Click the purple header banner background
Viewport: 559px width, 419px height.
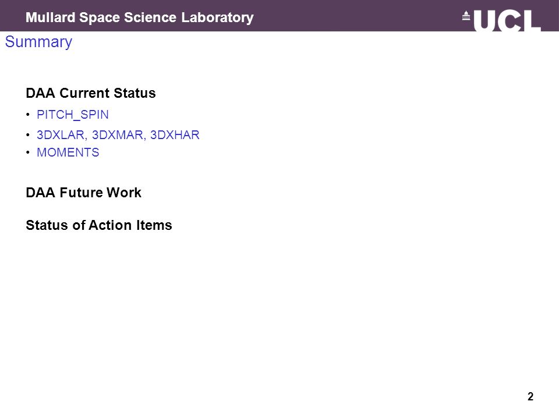click(356, 16)
